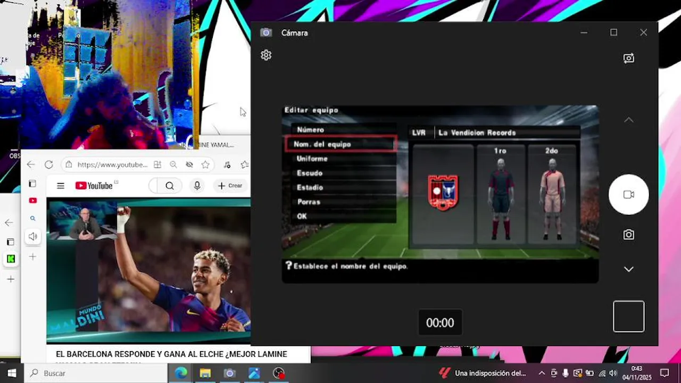The width and height of the screenshot is (681, 383).
Task: Click the 00:00 recording timer
Action: 440,323
